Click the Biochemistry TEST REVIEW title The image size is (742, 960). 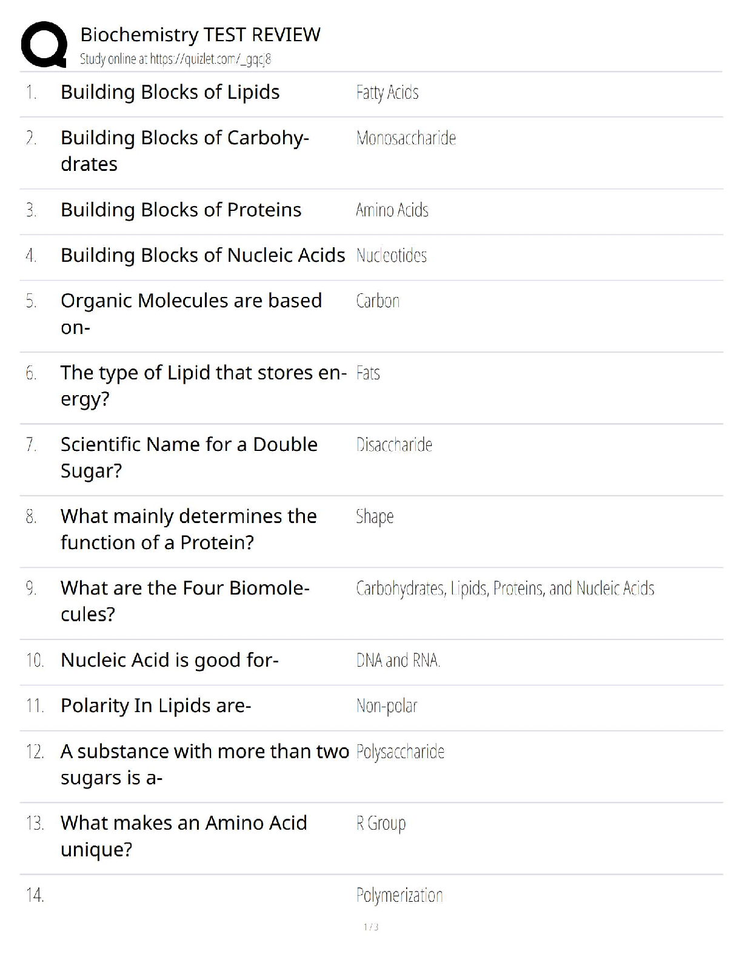coord(200,35)
